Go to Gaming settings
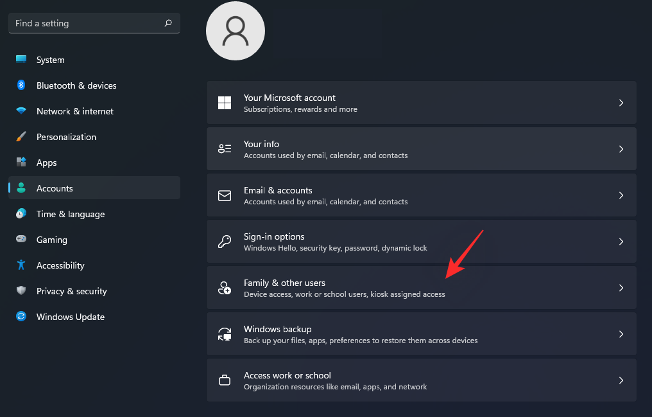The height and width of the screenshot is (417, 652). pos(94,240)
